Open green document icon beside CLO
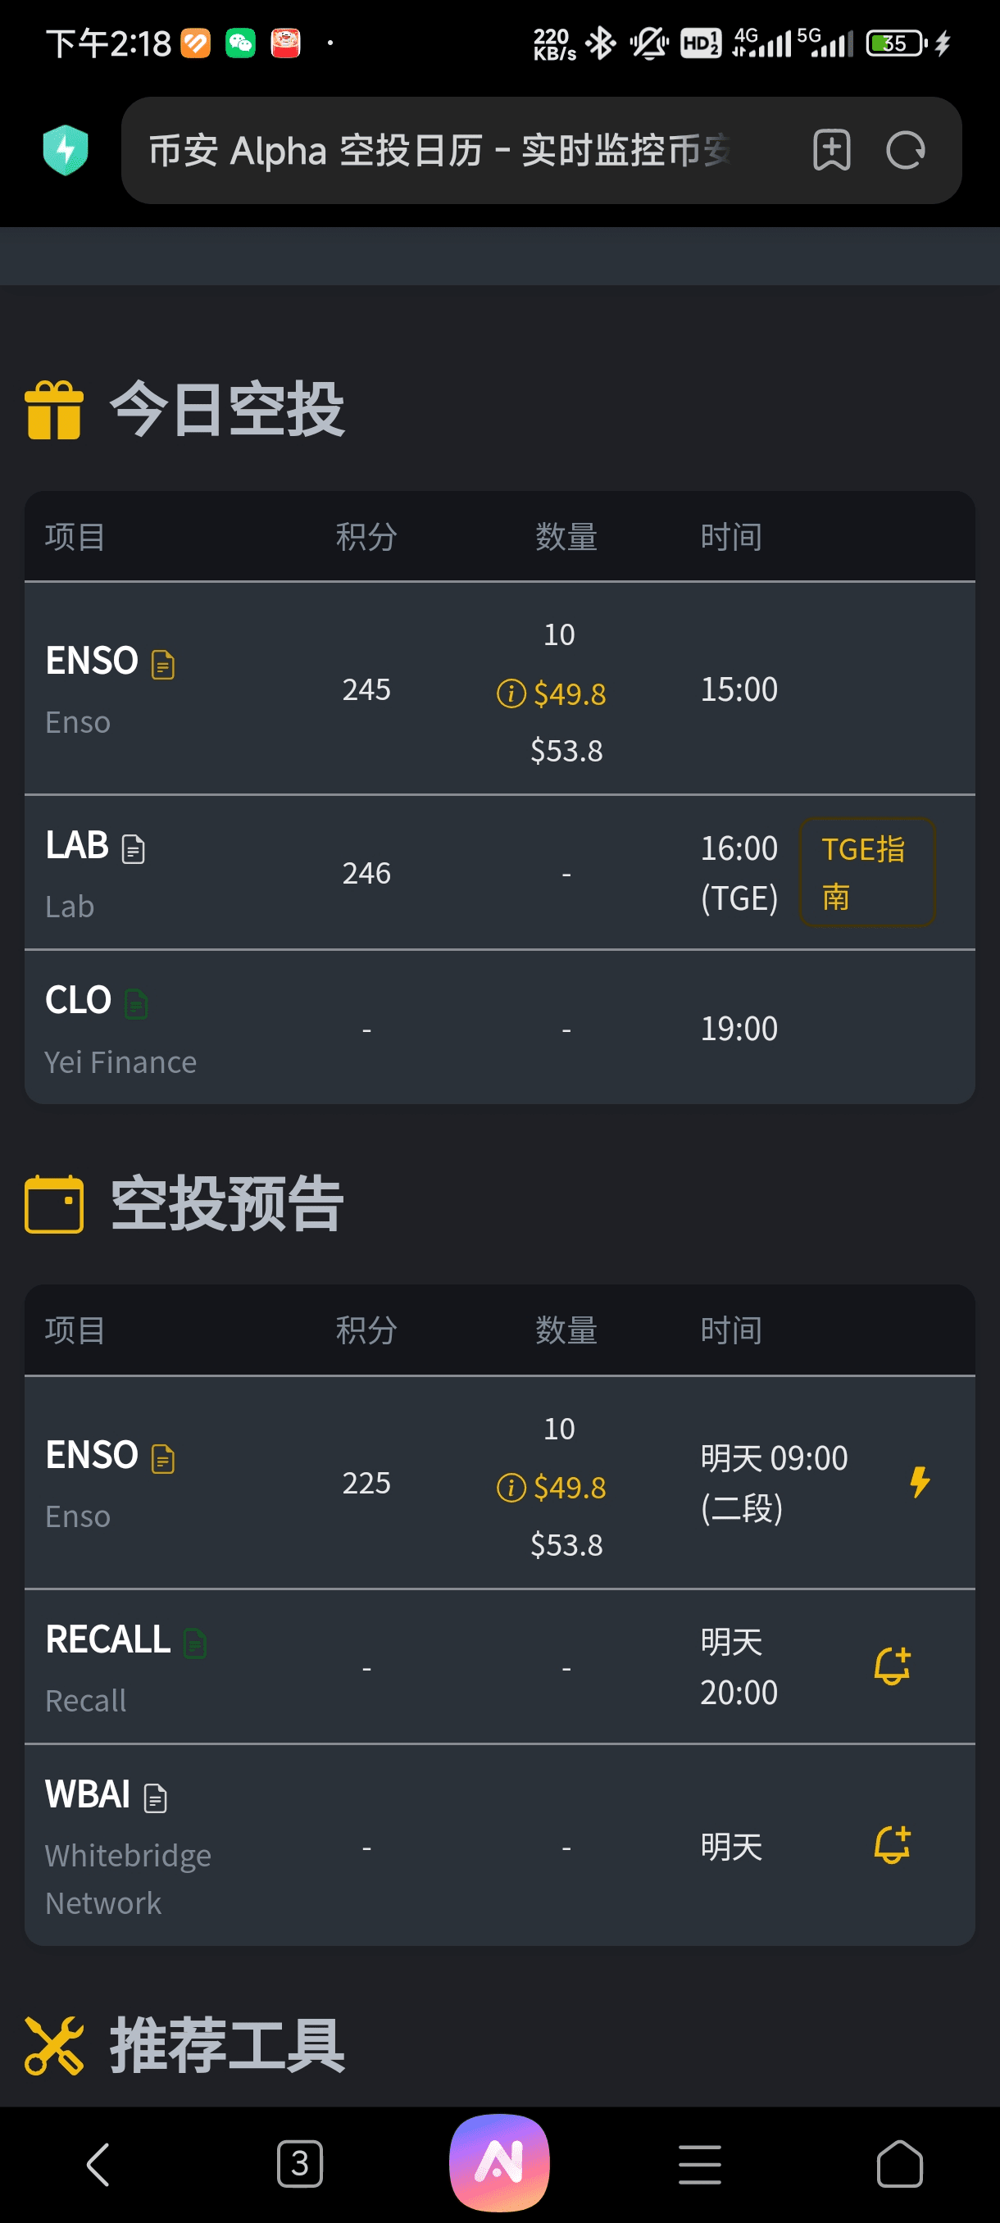Viewport: 1000px width, 2223px height. (136, 1004)
